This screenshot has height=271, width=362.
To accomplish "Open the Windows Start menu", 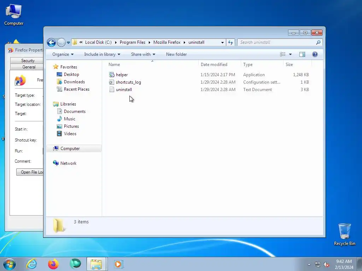I will 10,264.
